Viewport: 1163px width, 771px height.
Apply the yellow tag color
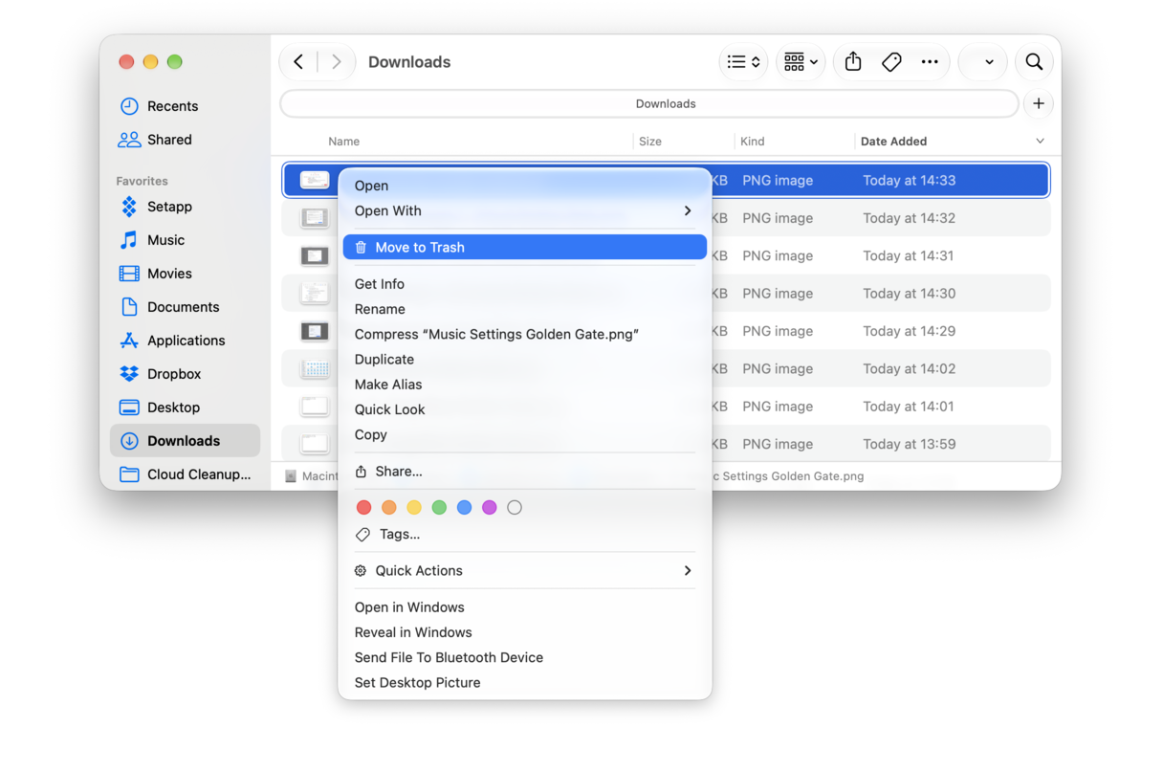pos(414,508)
